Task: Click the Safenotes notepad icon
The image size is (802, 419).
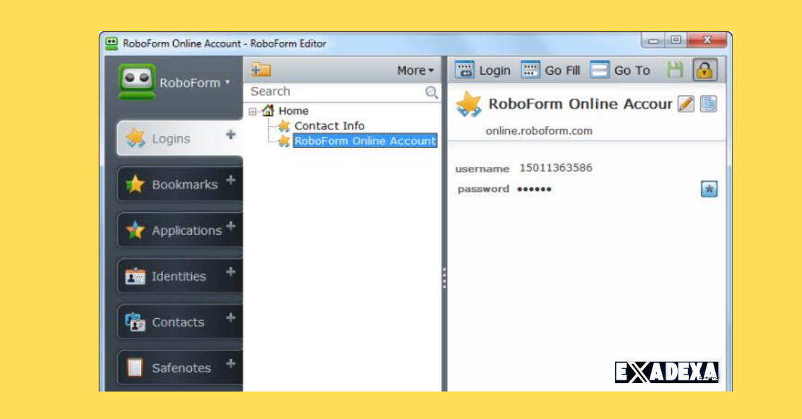Action: point(136,368)
